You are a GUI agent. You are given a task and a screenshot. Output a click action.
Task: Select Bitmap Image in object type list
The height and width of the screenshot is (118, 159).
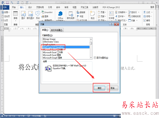pos(66,39)
